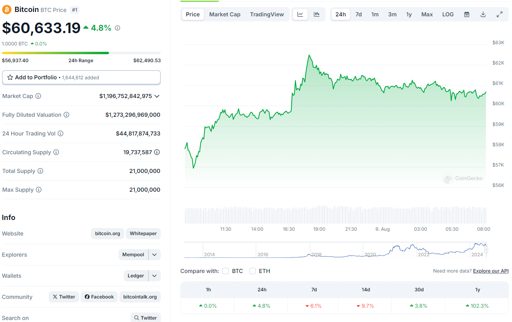Select the Max time range
This screenshot has height=322, width=512.
[427, 14]
